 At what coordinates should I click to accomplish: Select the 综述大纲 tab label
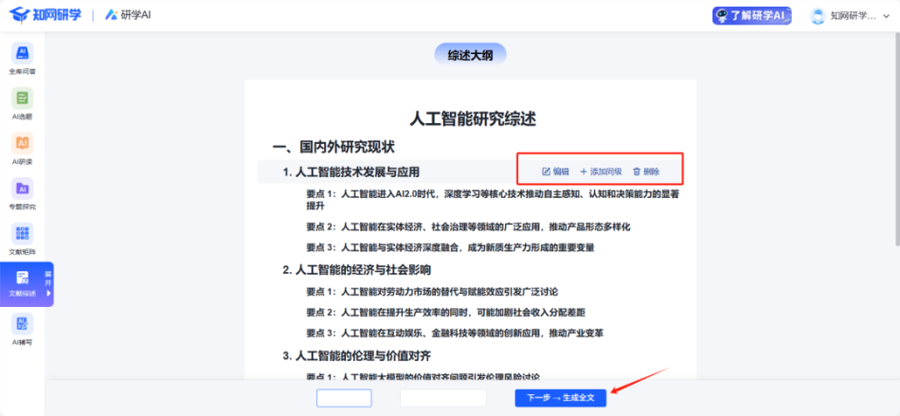pyautogui.click(x=470, y=55)
